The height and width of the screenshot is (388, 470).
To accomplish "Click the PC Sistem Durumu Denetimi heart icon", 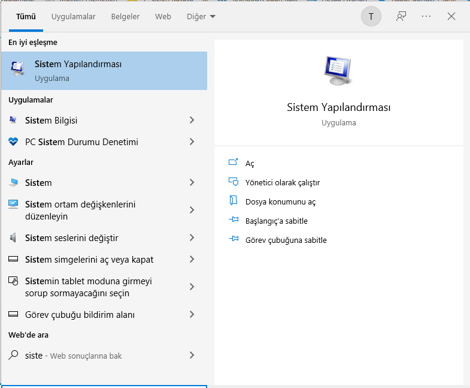I will (13, 142).
